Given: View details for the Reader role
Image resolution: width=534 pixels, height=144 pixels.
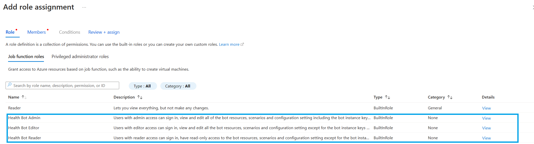Looking at the screenshot, I should pyautogui.click(x=486, y=108).
